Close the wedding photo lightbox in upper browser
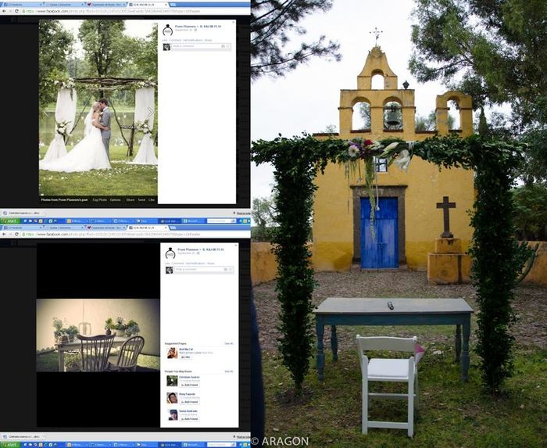Image resolution: width=547 pixels, height=448 pixels. 234,22
